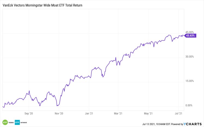Viewport: 204px width, 127px height.
Task: Select the Jul '21 axis label
Action: (179, 114)
